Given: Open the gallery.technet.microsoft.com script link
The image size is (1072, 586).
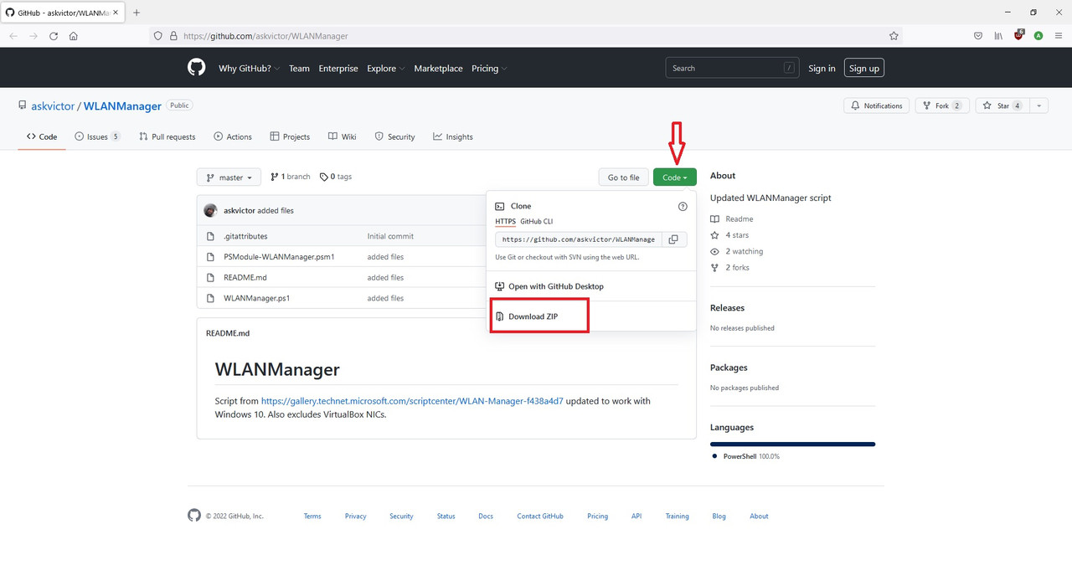Looking at the screenshot, I should point(412,401).
